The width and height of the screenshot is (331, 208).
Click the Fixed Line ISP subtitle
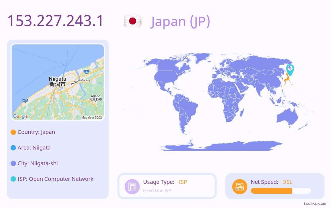tap(157, 190)
